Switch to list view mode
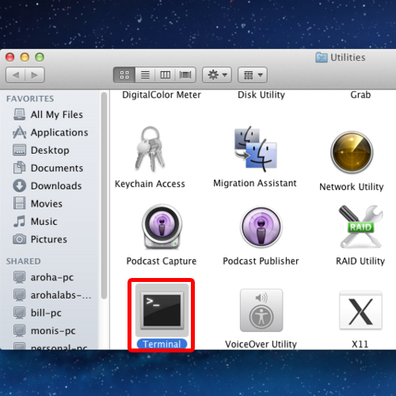396x396 pixels. [145, 75]
